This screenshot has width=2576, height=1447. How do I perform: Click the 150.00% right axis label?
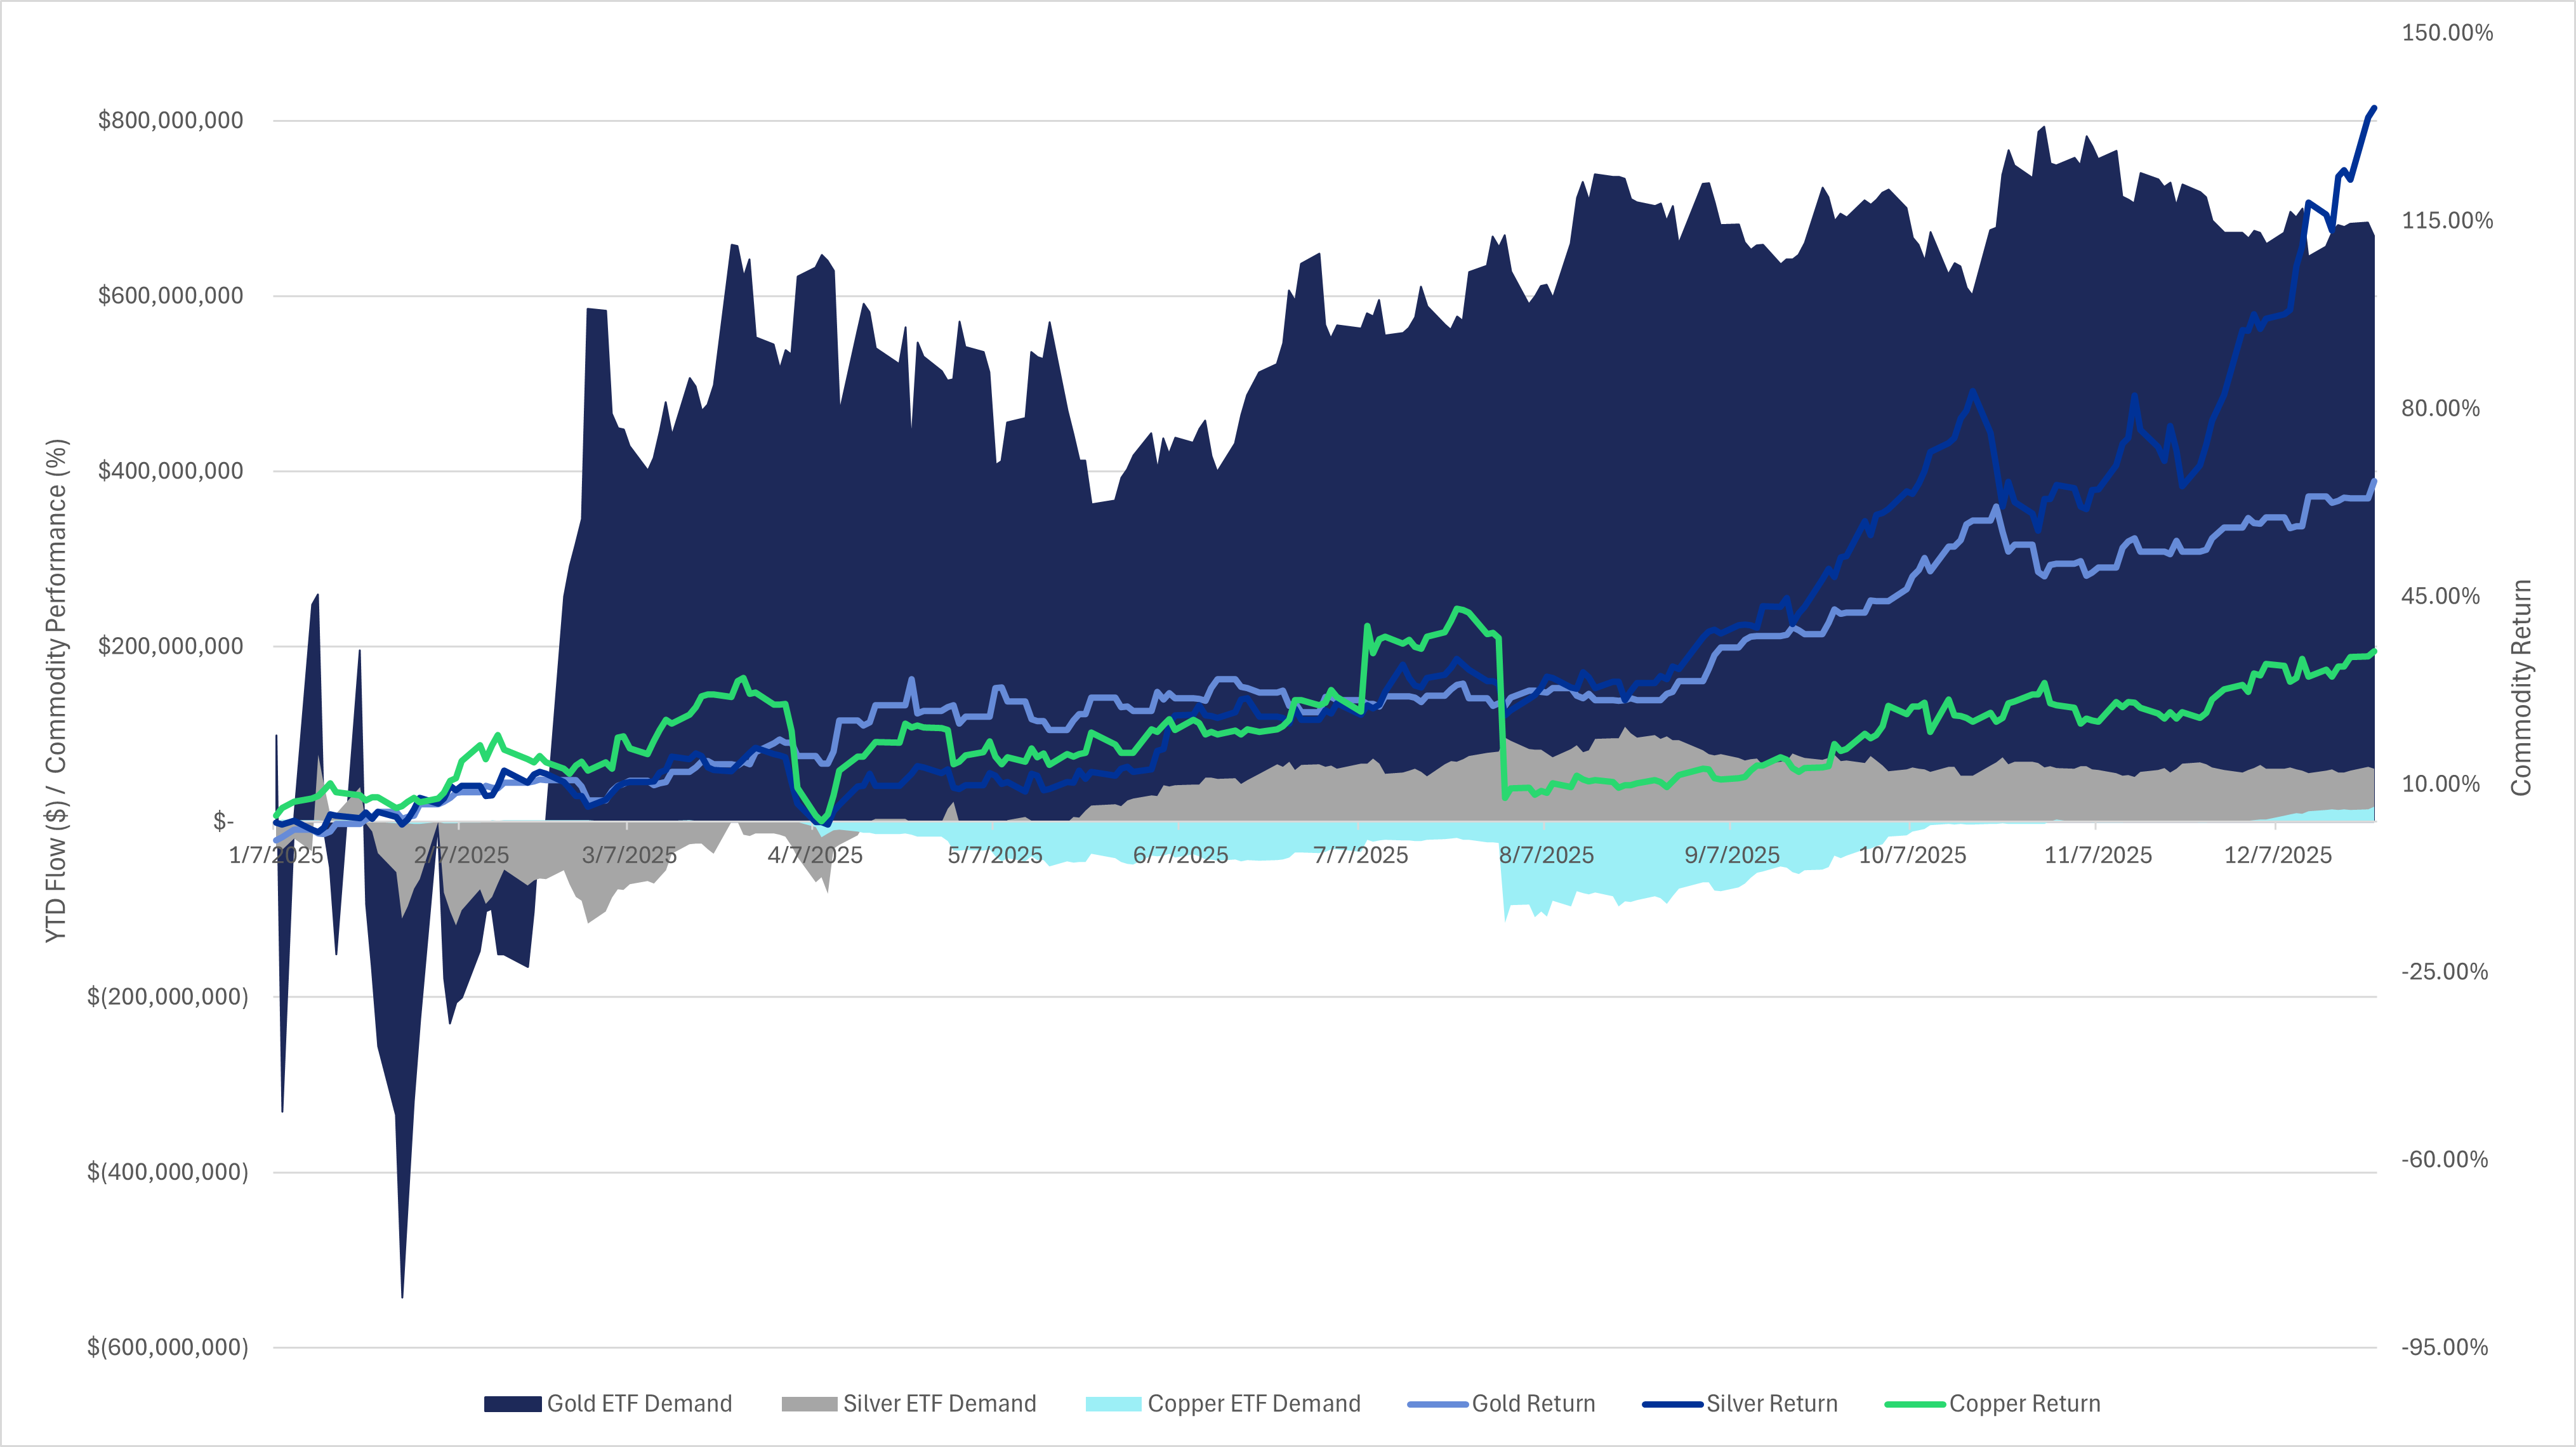(2447, 33)
